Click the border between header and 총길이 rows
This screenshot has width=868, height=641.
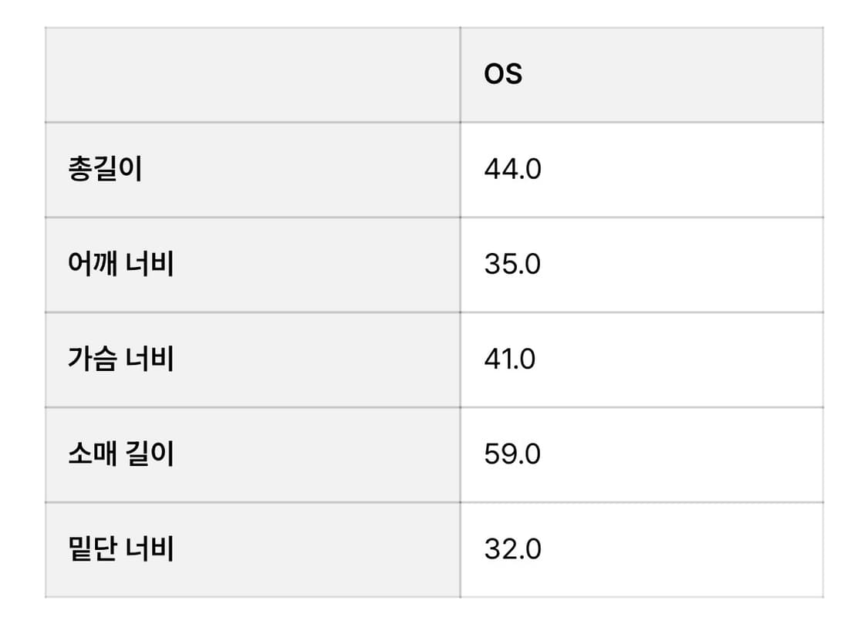tap(434, 122)
